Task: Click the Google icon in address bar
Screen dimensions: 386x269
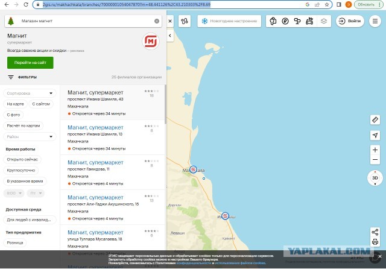Action: 308,4
